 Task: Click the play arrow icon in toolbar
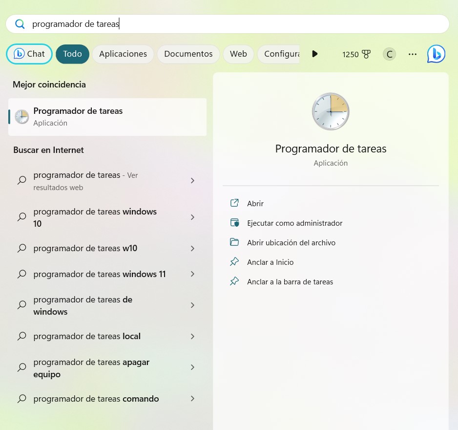(x=315, y=54)
